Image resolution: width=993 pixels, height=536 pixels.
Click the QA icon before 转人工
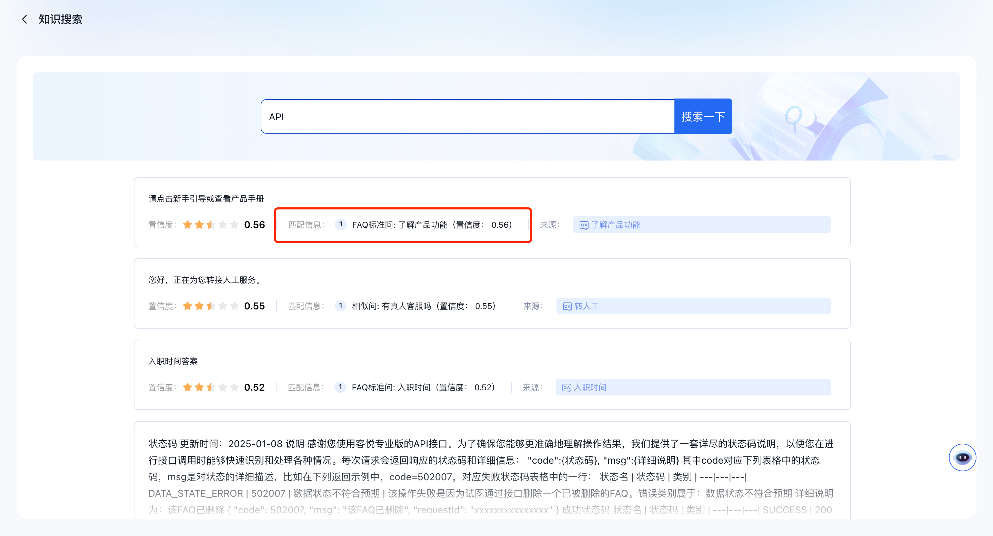(x=567, y=307)
